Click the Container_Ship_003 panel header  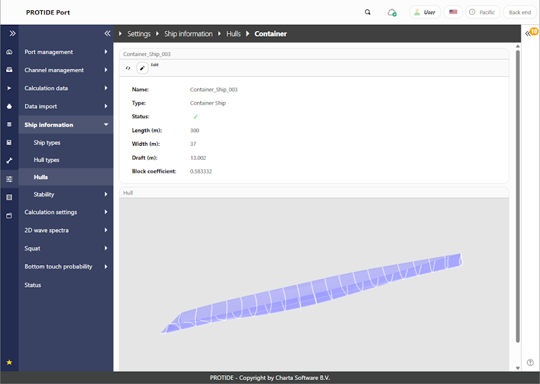314,54
